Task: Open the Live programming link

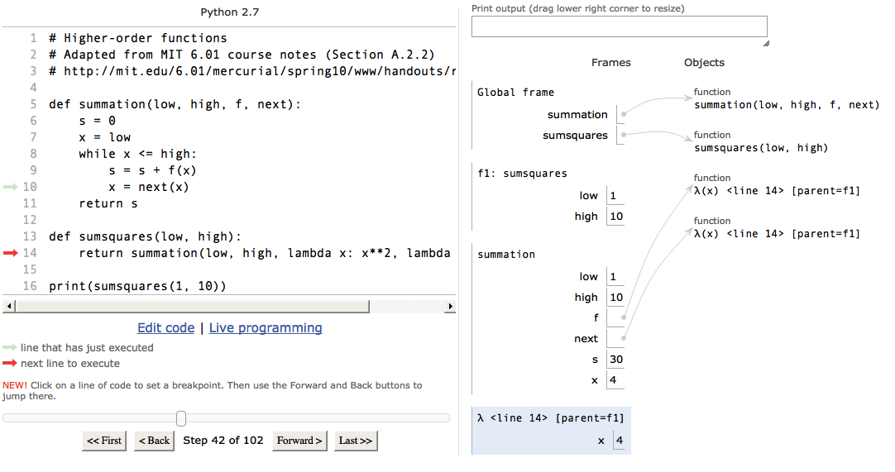Action: (266, 327)
